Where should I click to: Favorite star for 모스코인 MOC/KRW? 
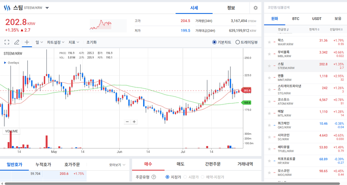(269, 172)
